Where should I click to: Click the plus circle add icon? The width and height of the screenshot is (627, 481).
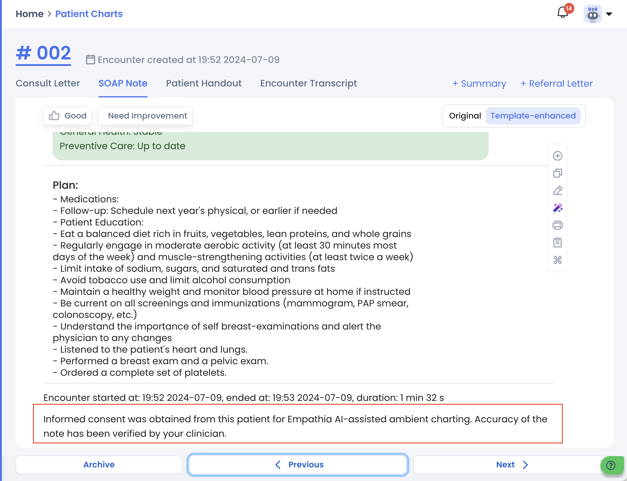(557, 156)
